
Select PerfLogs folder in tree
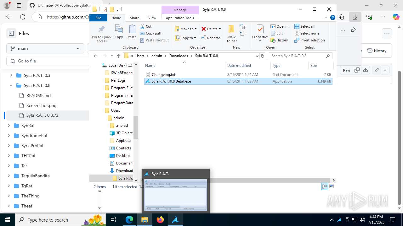click(119, 80)
